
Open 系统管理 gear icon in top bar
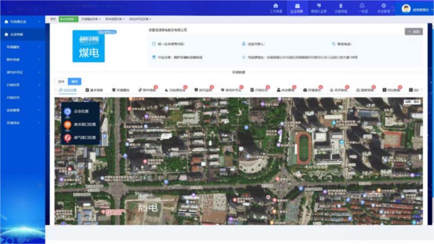(x=384, y=6)
